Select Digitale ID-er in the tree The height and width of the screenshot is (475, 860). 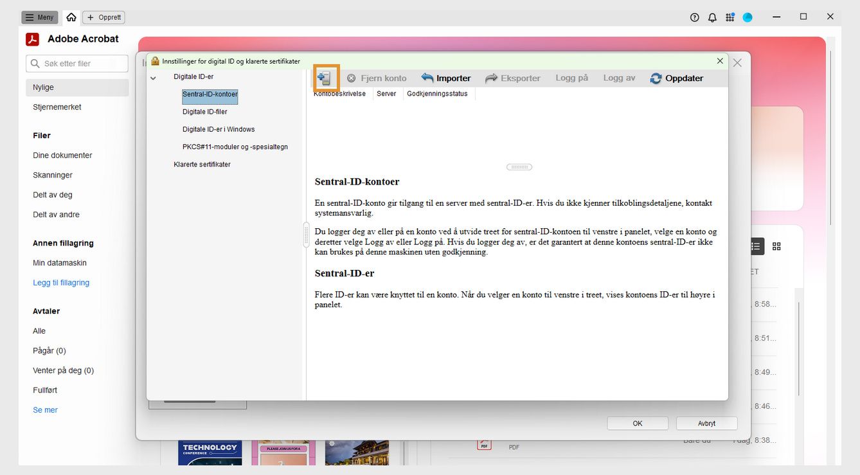coord(193,76)
